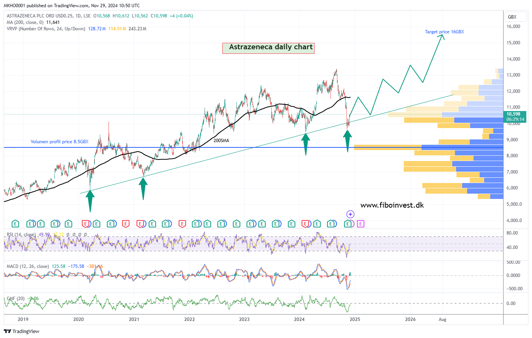Click the magenta square E marker near 2025
Screen dimensions: 532x338
(x=360, y=224)
